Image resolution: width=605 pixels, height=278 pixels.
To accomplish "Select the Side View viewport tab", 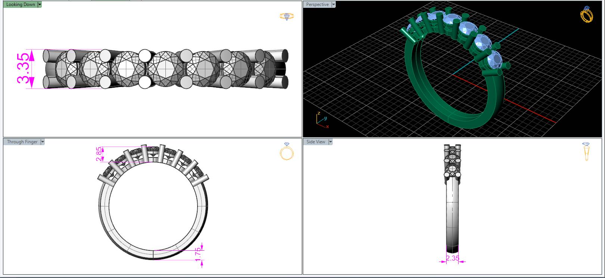I will 316,142.
